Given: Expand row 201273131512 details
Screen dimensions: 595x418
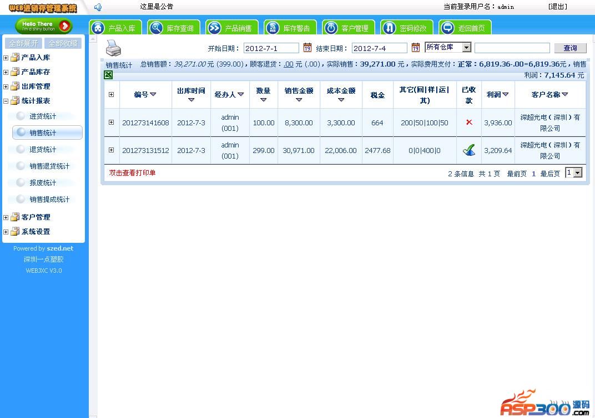Looking at the screenshot, I should pos(111,150).
